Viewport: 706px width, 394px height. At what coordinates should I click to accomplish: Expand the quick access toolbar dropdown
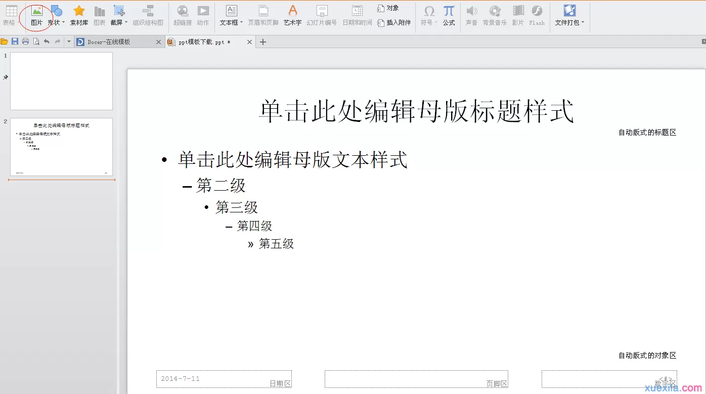coord(69,41)
